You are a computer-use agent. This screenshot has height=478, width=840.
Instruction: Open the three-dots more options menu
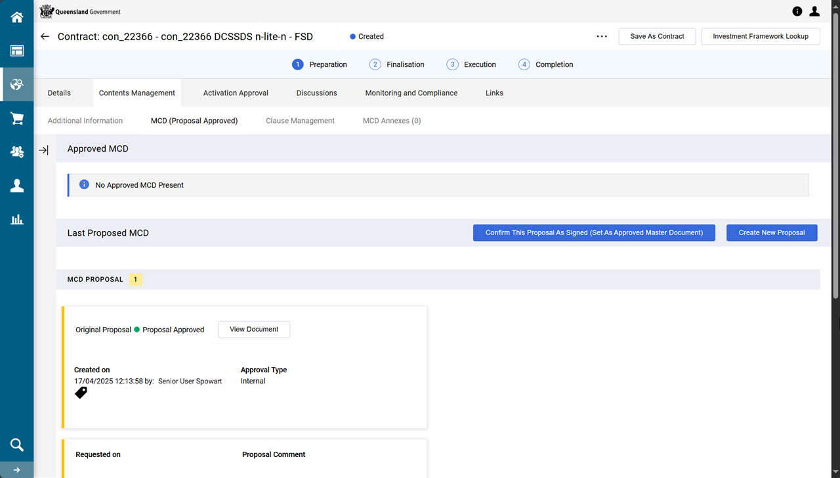602,37
